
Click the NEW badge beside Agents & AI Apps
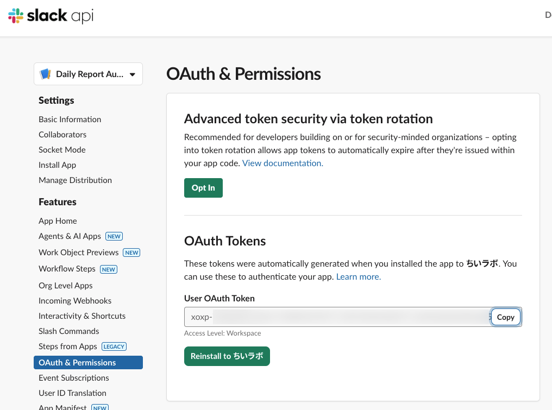(114, 237)
